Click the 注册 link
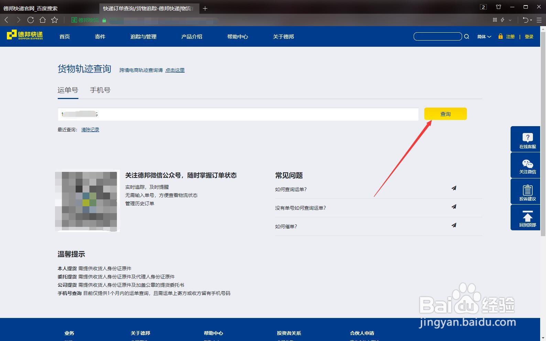Image resolution: width=546 pixels, height=341 pixels. [x=510, y=36]
